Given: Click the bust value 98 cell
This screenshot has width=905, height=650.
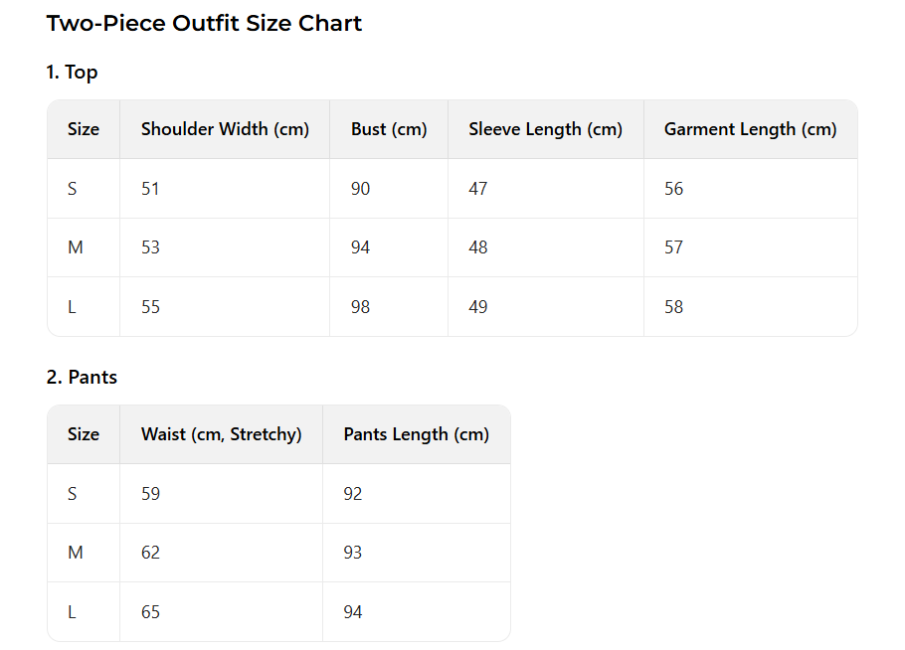Looking at the screenshot, I should tap(360, 307).
